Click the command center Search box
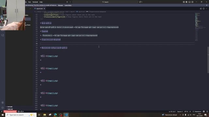The width and height of the screenshot is (209, 117). click(105, 2)
